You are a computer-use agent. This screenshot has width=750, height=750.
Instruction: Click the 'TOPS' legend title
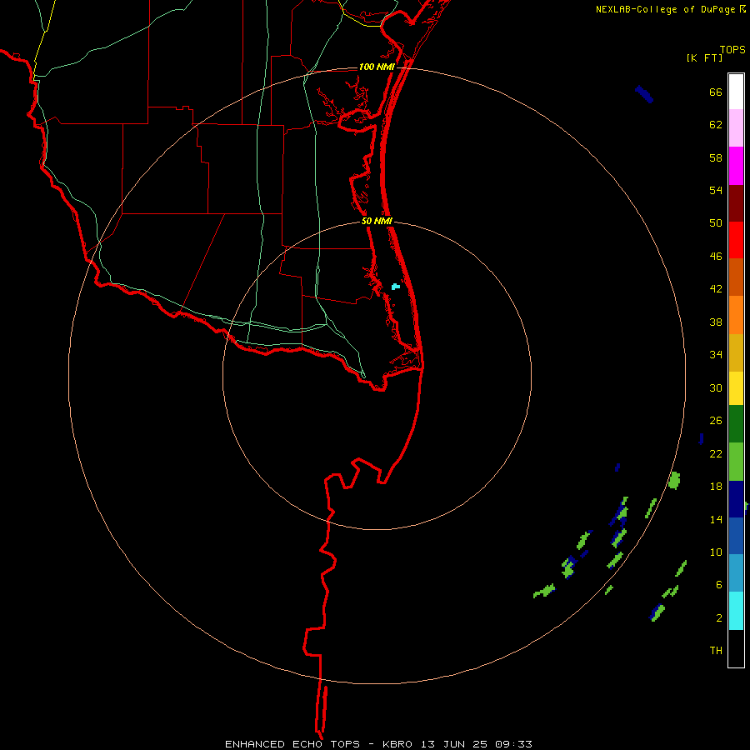[732, 49]
